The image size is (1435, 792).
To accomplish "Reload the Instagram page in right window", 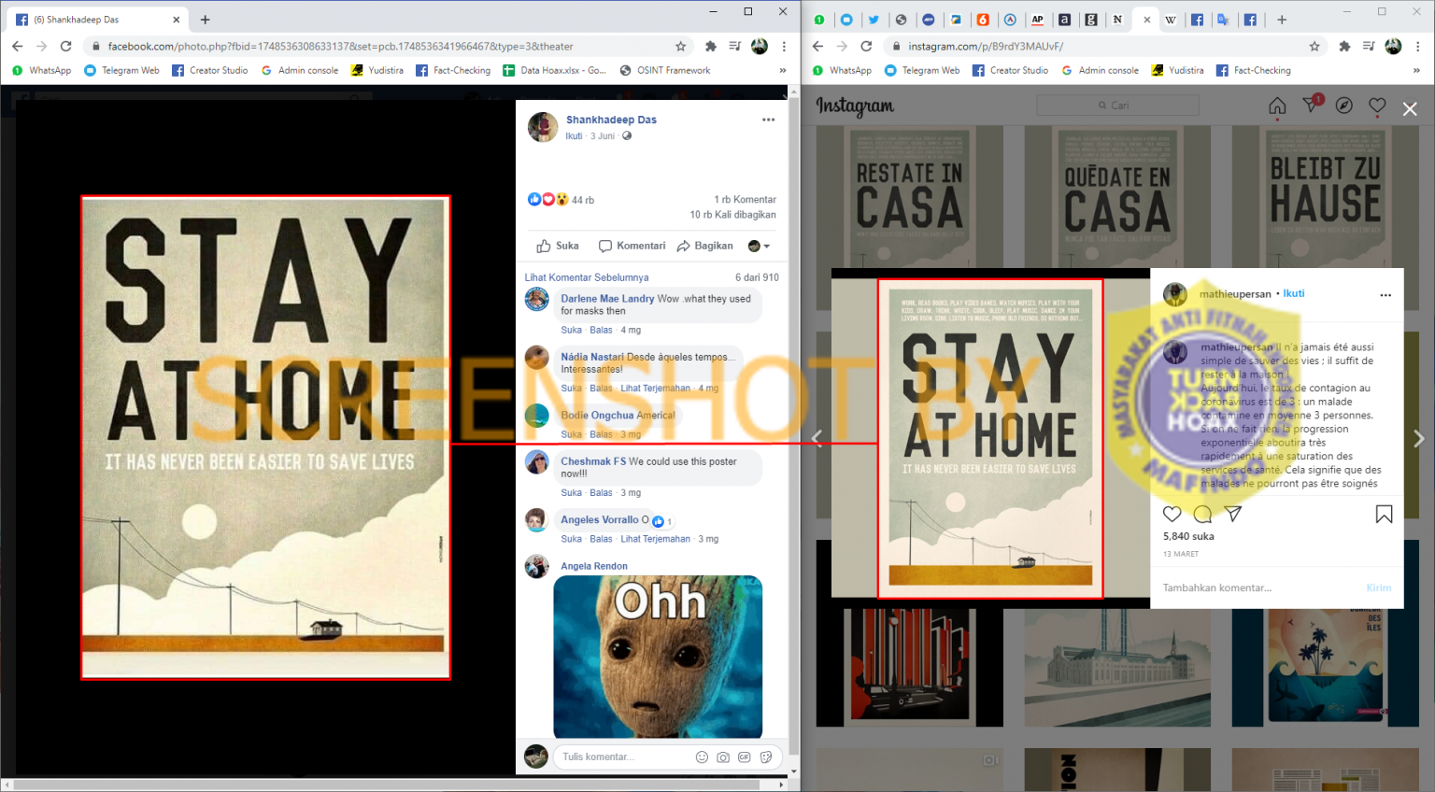I will [x=866, y=46].
